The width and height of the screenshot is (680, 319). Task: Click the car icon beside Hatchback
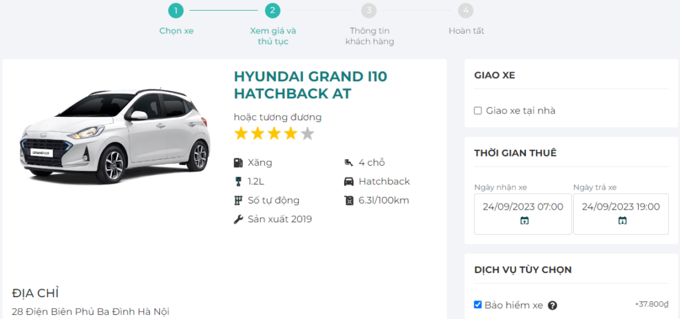tap(349, 182)
